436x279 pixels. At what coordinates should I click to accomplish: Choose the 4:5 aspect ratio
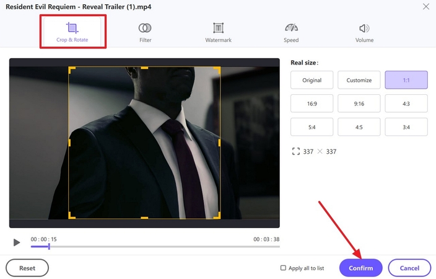pyautogui.click(x=359, y=127)
